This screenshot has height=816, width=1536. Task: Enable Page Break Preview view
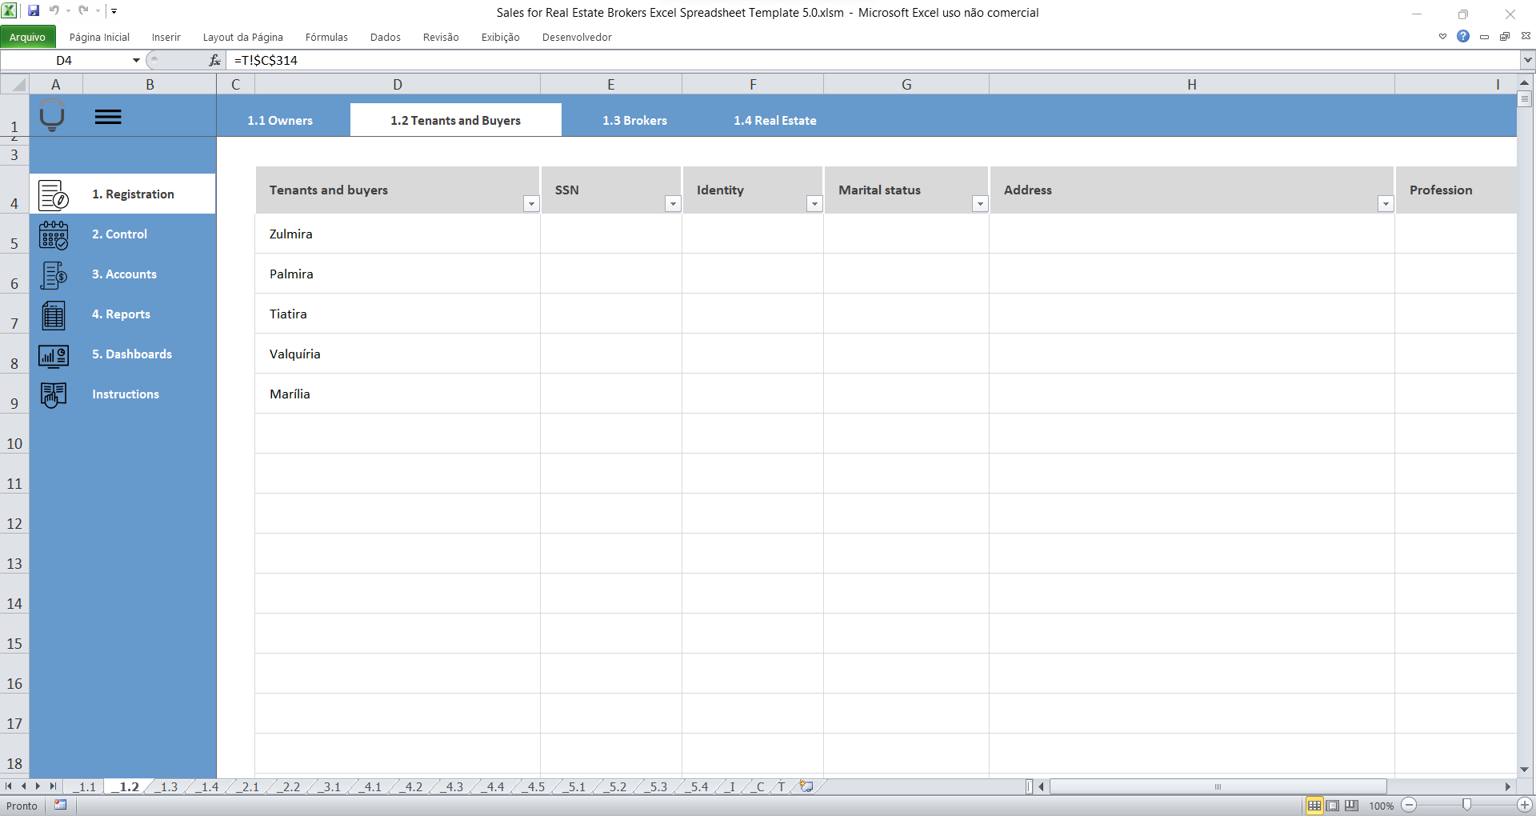pyautogui.click(x=1352, y=806)
